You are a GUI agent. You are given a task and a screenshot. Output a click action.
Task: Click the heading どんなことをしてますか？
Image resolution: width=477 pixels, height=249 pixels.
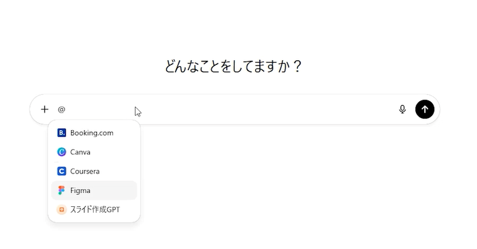click(x=234, y=66)
